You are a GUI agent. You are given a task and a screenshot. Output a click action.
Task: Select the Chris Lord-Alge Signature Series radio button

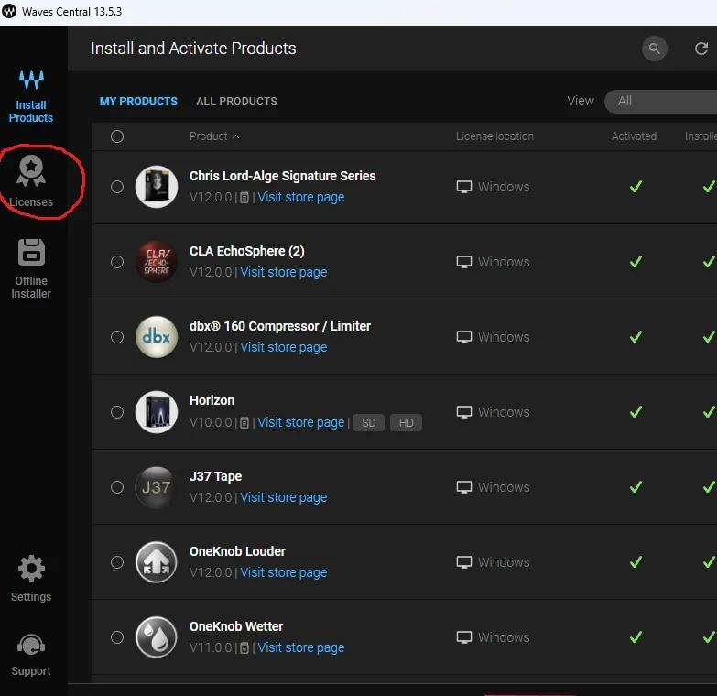click(117, 187)
